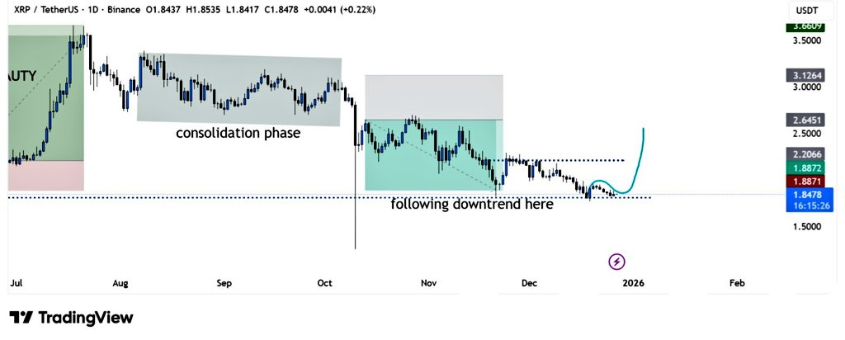This screenshot has height=340, width=845.
Task: Click the purple lightning event icon
Action: (x=617, y=262)
